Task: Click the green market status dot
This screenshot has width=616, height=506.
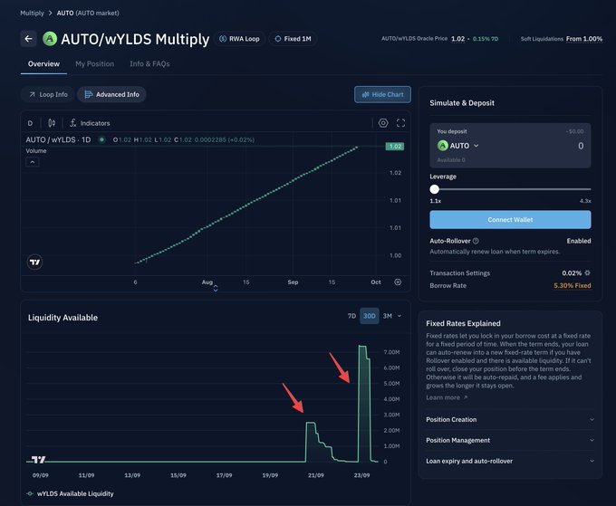Action: [x=101, y=139]
